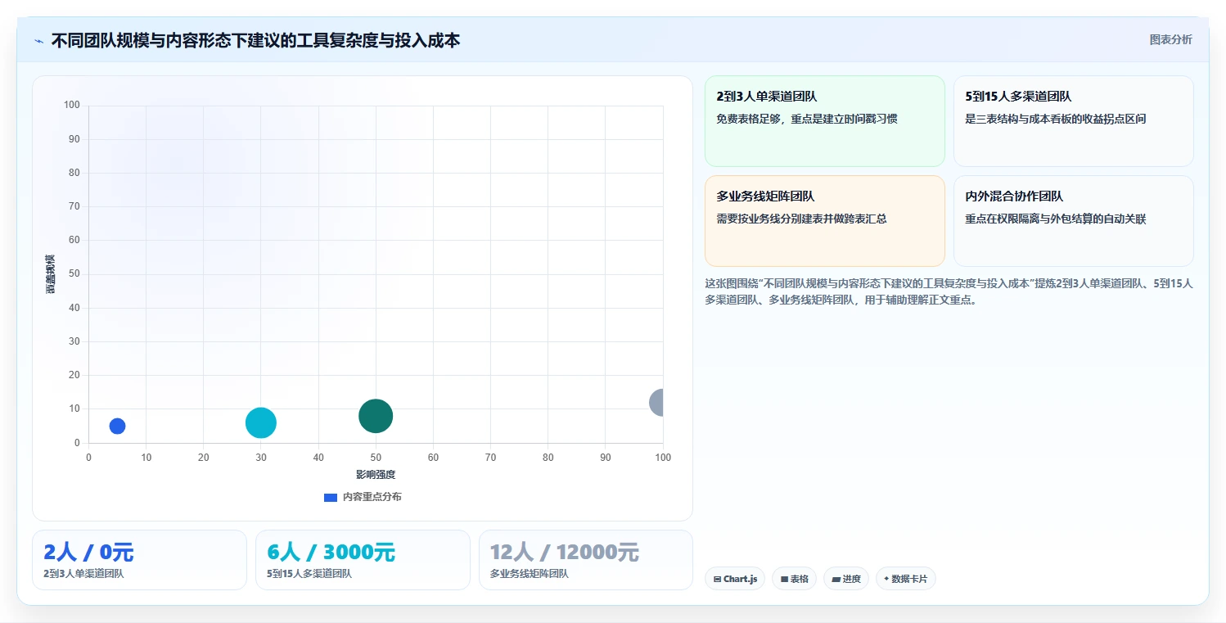Click the cyan bubble at x=30
Viewport: 1226px width, 623px height.
point(261,422)
